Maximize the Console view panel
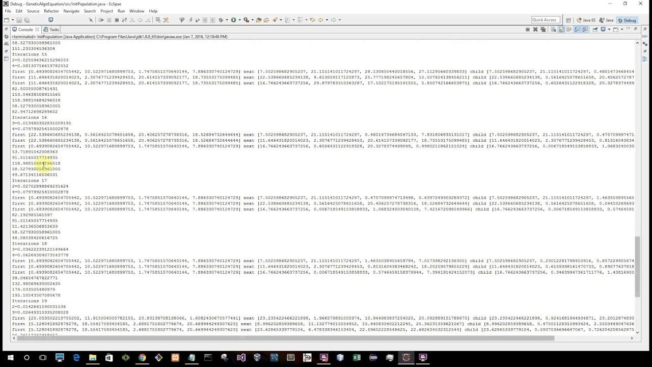This screenshot has height=367, width=652. pos(636,29)
